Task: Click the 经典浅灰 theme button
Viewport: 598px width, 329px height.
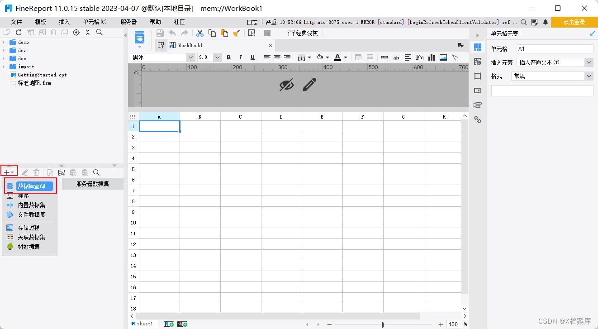Action: pyautogui.click(x=303, y=33)
